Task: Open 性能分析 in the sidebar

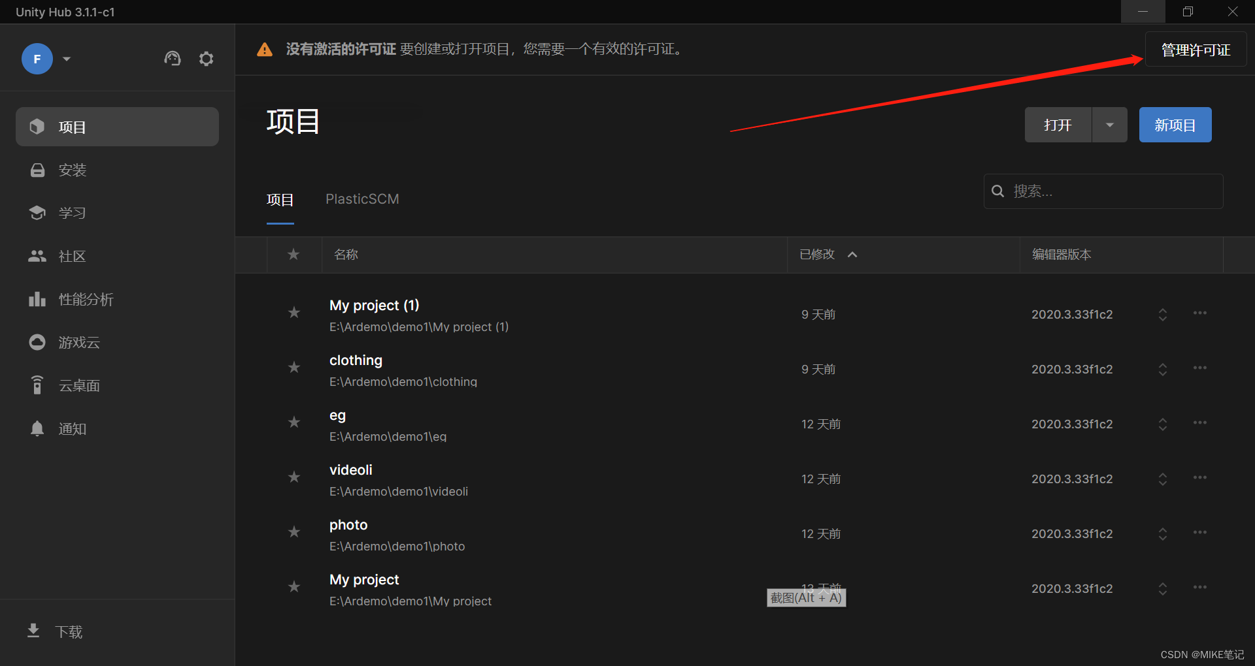Action: (x=117, y=299)
